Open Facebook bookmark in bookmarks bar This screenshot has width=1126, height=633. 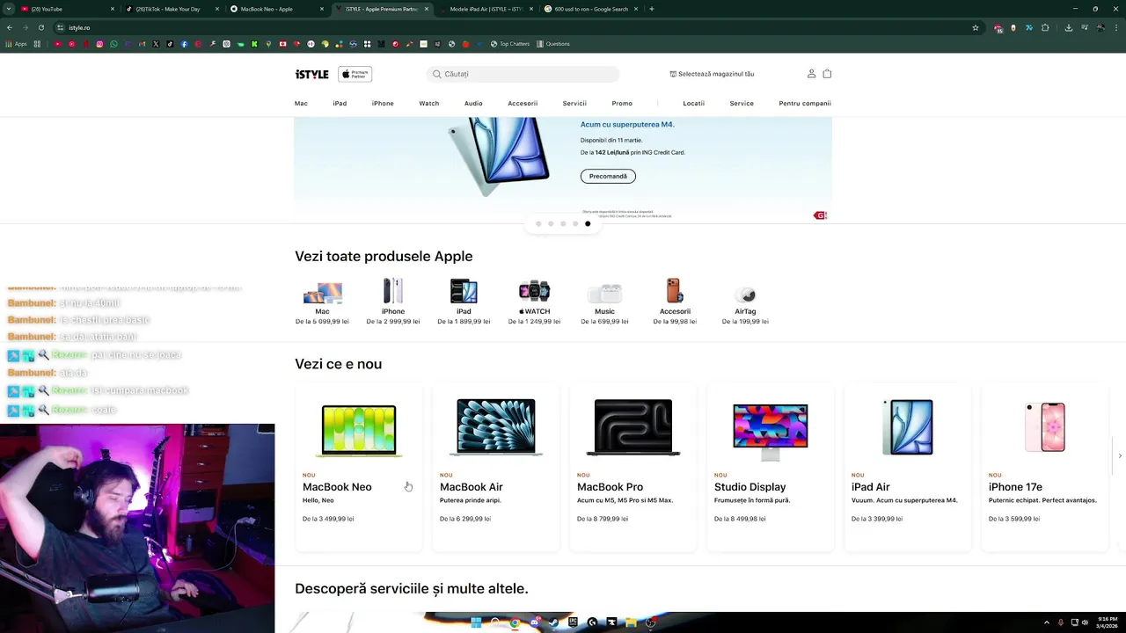184,44
